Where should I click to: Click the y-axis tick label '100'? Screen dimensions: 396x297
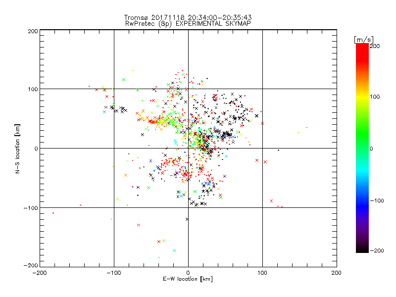[33, 90]
